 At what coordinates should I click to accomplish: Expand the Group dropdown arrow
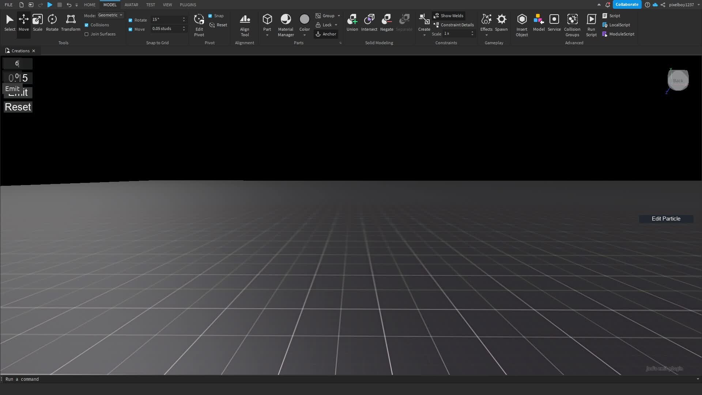pyautogui.click(x=339, y=16)
